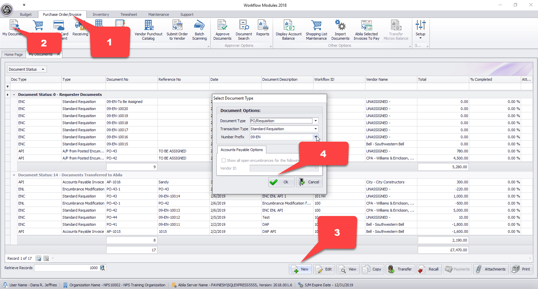
Task: Expand Number Prefix dropdown arrow
Action: 316,137
